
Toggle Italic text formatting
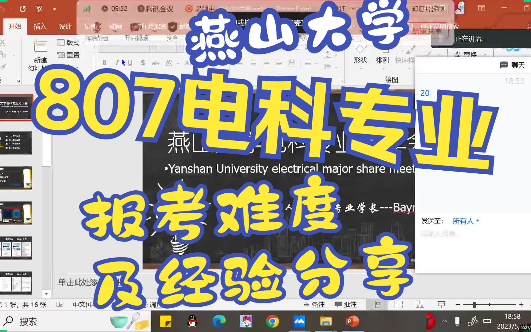pos(117,63)
